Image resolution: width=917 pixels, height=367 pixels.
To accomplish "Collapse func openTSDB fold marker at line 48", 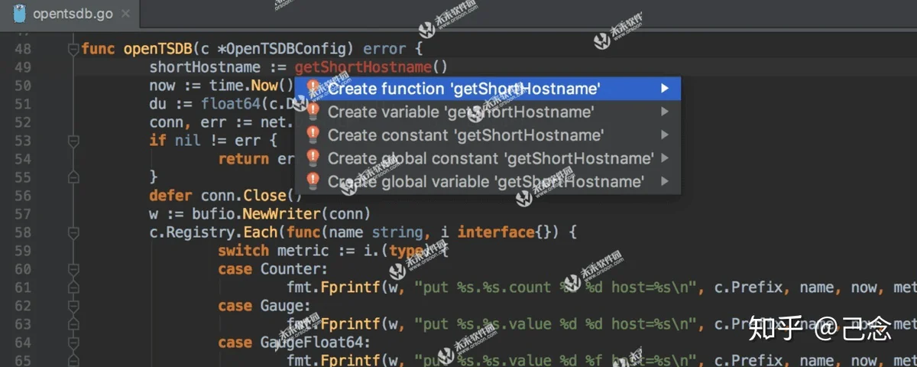I will point(73,49).
